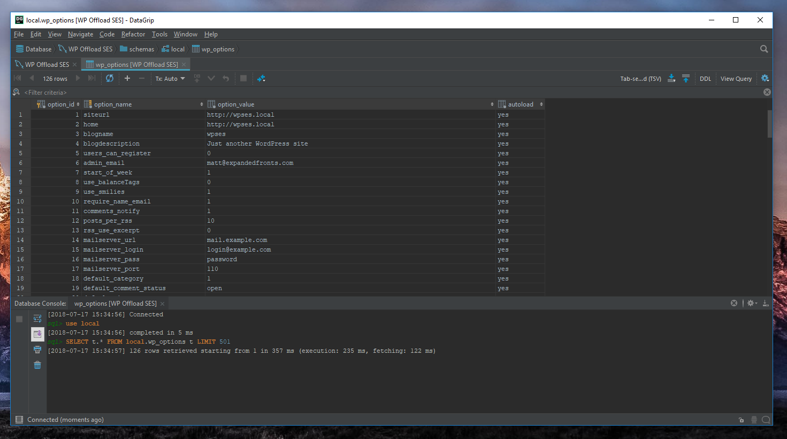Toggle tool window buttons in the status bar corner

coord(19,420)
